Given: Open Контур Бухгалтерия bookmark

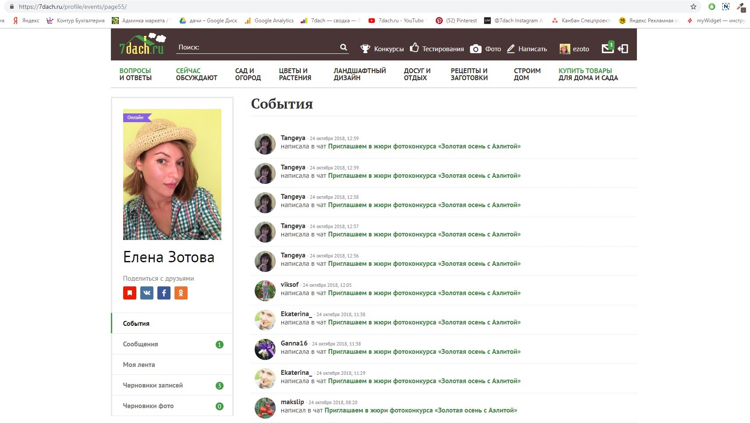Looking at the screenshot, I should click(x=76, y=21).
